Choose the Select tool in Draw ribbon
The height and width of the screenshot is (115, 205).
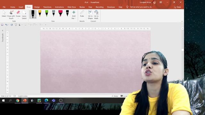click(x=4, y=14)
